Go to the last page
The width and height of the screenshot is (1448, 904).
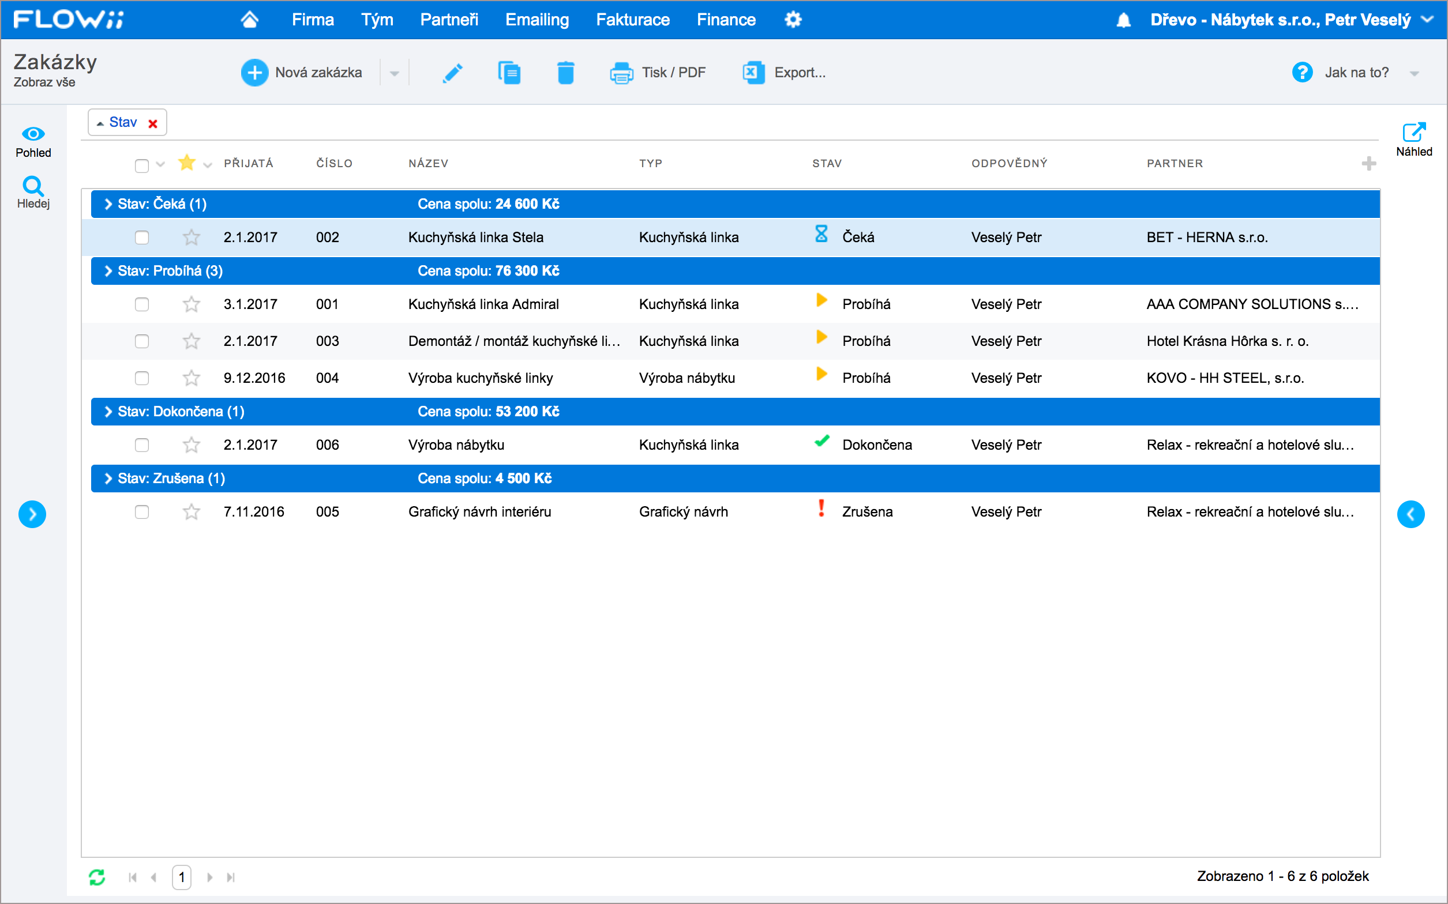pos(230,877)
